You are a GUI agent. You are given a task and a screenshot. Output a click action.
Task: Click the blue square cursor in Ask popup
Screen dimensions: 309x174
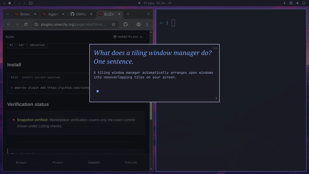click(98, 91)
